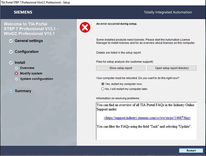206x156 pixels.
Task: Go to the Configuration step
Action: point(27,52)
